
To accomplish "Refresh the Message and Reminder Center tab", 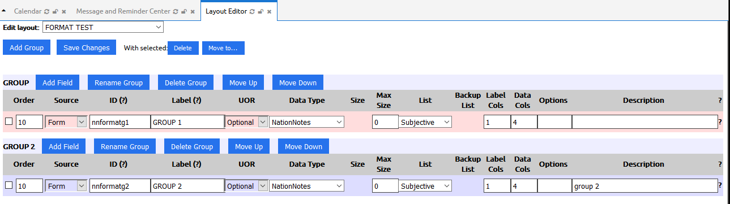I will (x=176, y=11).
